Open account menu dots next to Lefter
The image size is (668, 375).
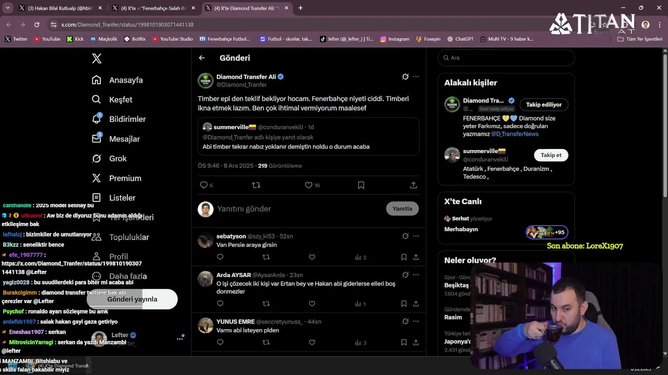(180, 339)
